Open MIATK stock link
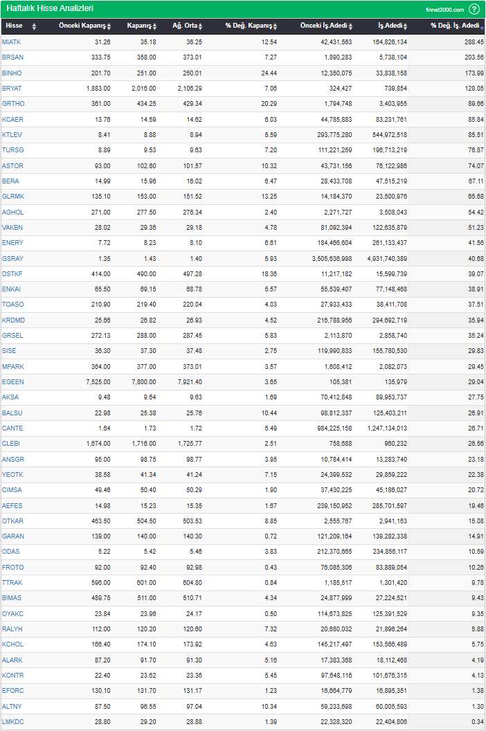 click(11, 42)
